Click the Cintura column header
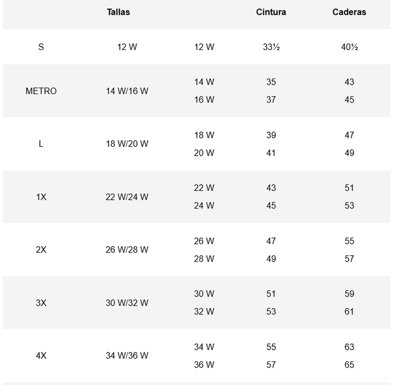Image resolution: width=394 pixels, height=385 pixels. (271, 12)
